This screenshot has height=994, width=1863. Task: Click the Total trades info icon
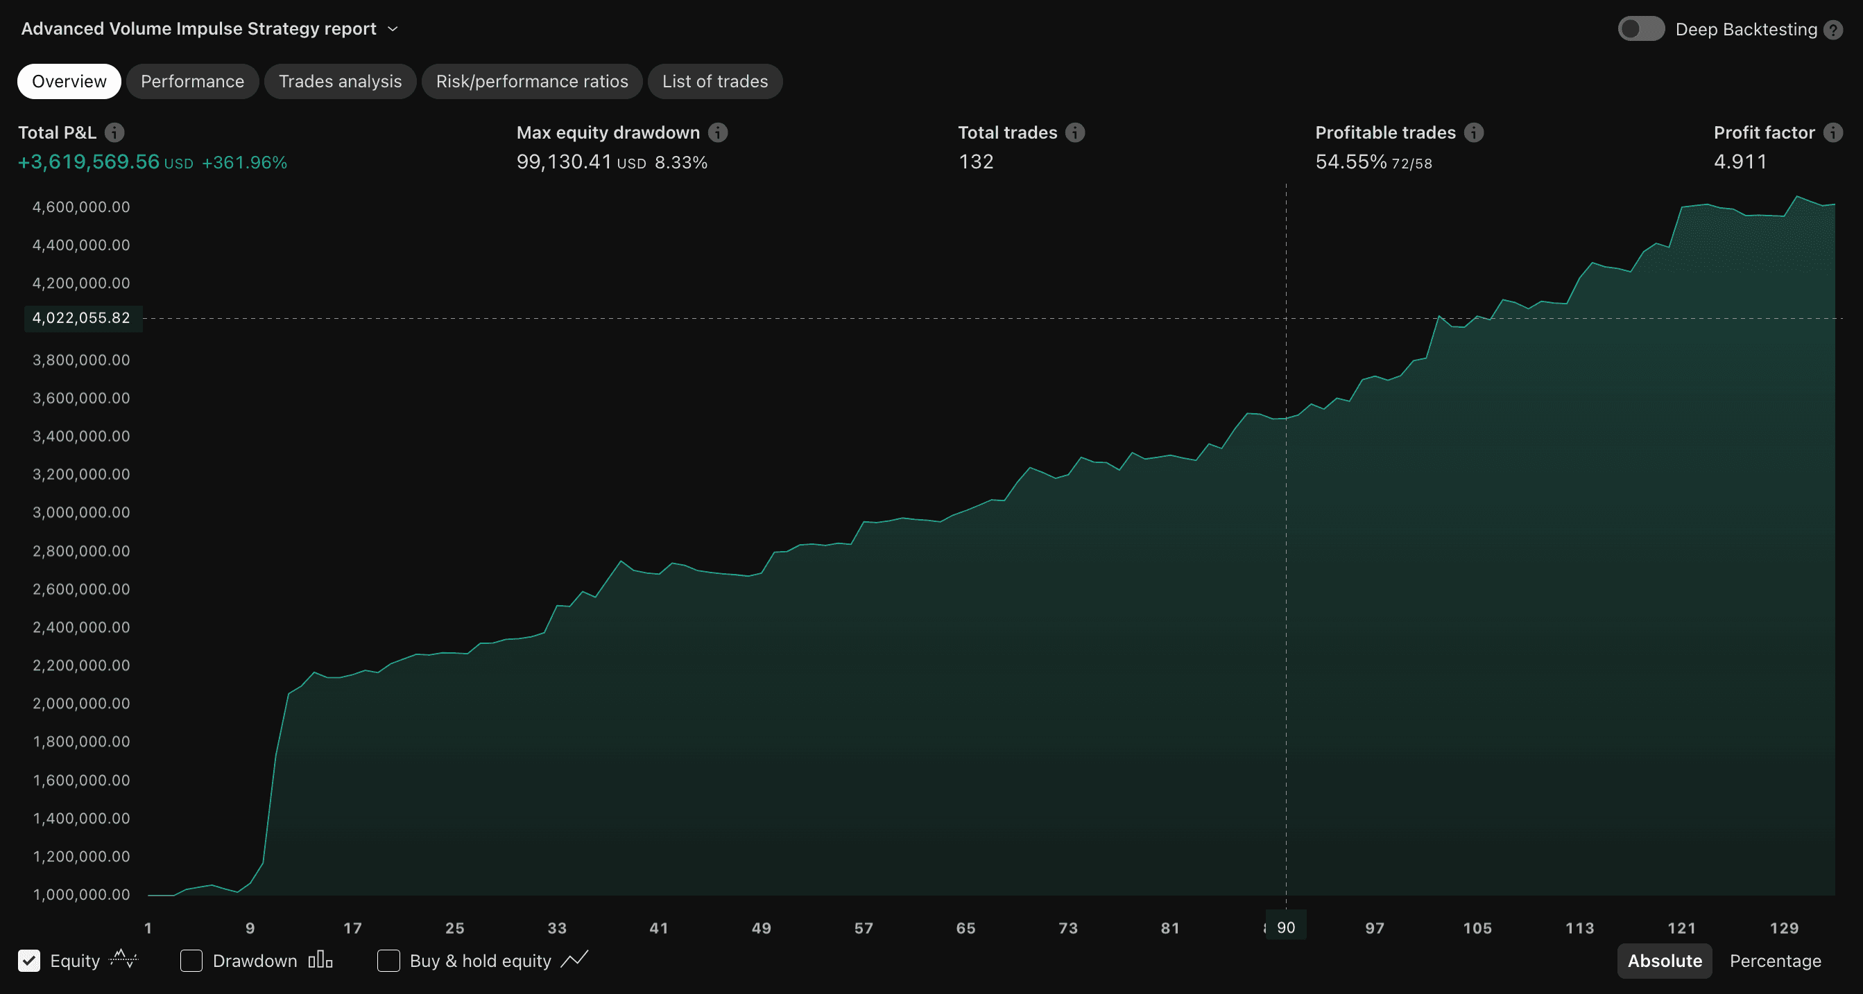(x=1074, y=132)
